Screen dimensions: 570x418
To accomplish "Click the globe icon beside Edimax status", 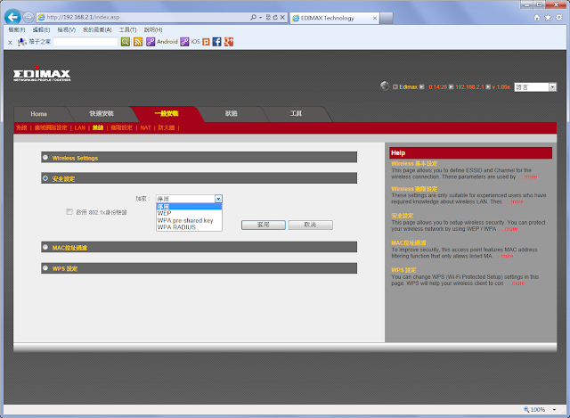I will (x=385, y=86).
